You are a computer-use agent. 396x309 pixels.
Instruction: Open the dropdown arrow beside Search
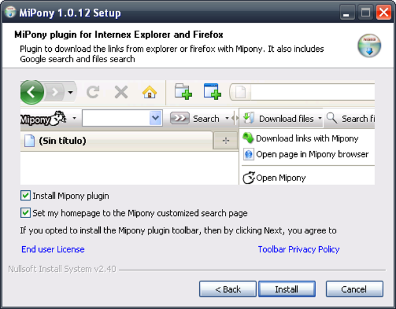[x=227, y=118]
